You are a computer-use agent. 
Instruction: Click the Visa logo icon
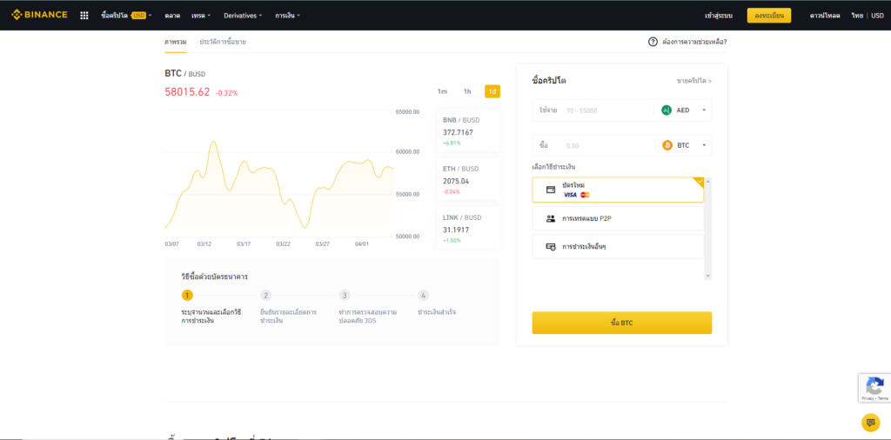pyautogui.click(x=570, y=195)
